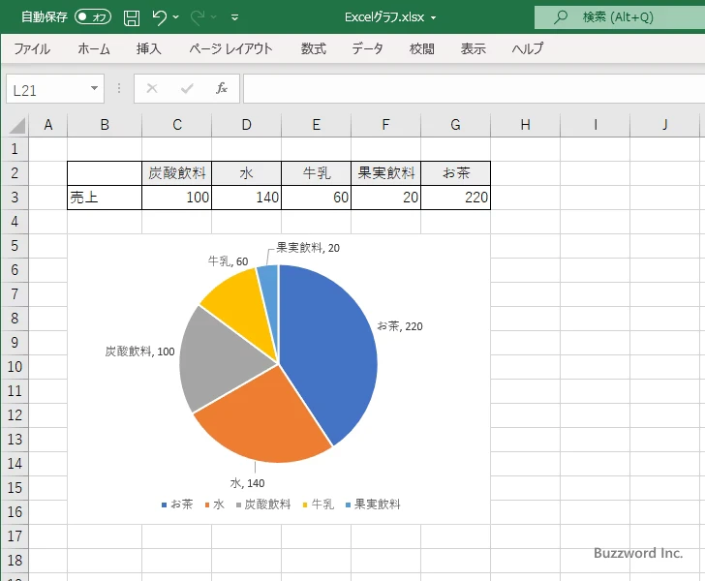Open the Undo history dropdown arrow
Screen dimensions: 705x581
[x=176, y=17]
